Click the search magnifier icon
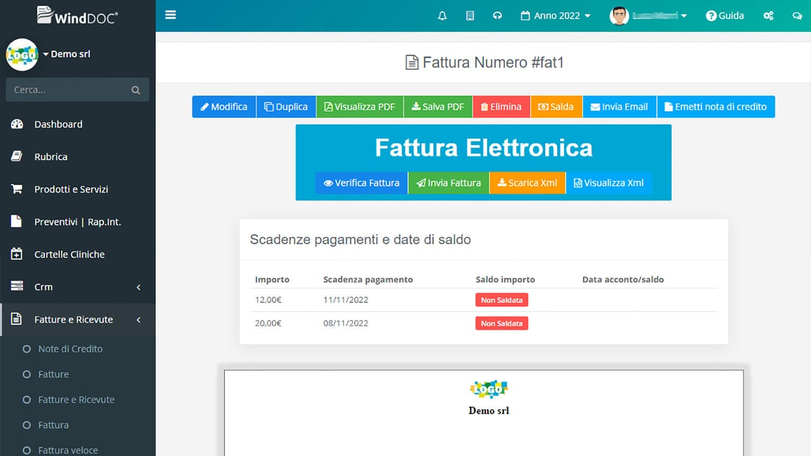The image size is (811, 456). pyautogui.click(x=136, y=90)
